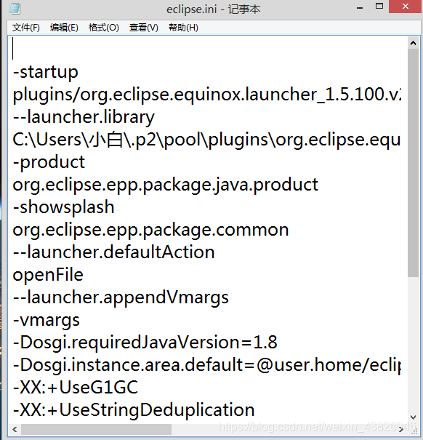Click the -Dosgi.requiredJavaVersion=1.8 line
423x440 pixels.
[145, 343]
